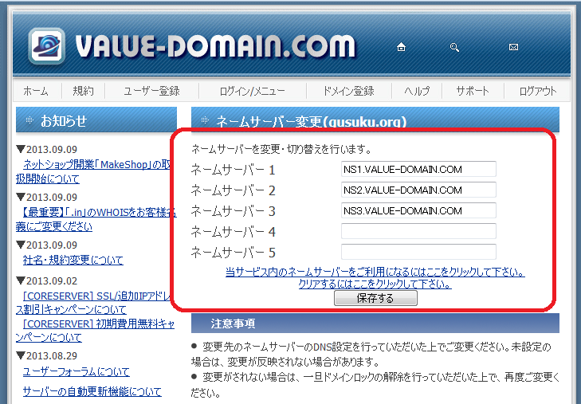Select the empty ネームサーバー 5 field
The height and width of the screenshot is (404, 581).
pos(418,252)
